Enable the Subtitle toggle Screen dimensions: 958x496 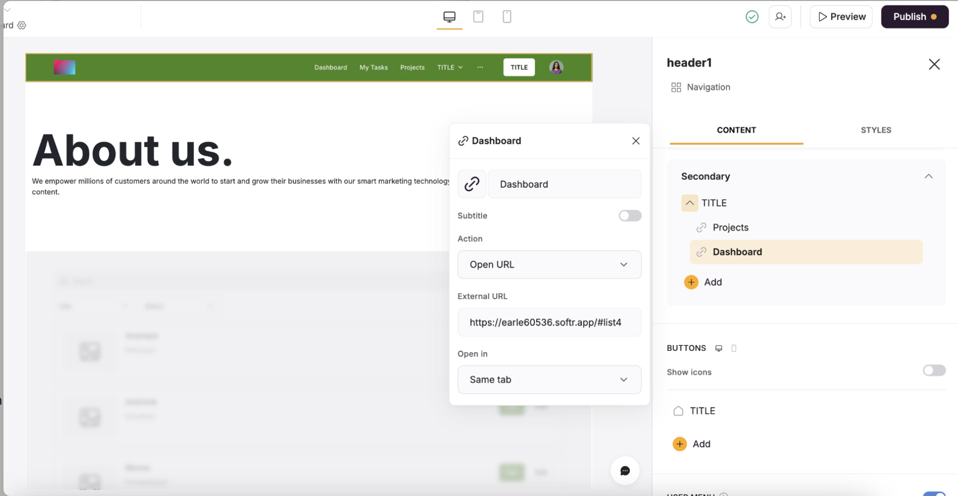630,216
